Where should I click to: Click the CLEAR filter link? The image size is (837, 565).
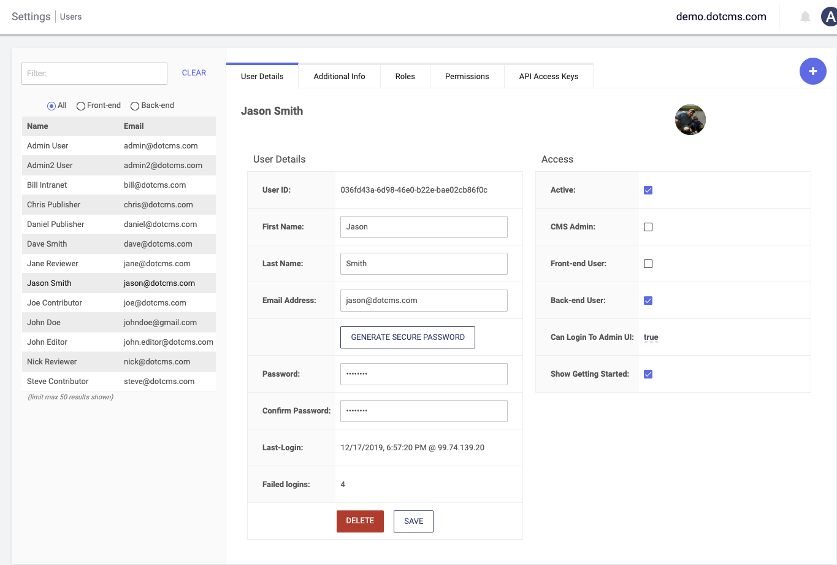tap(194, 73)
